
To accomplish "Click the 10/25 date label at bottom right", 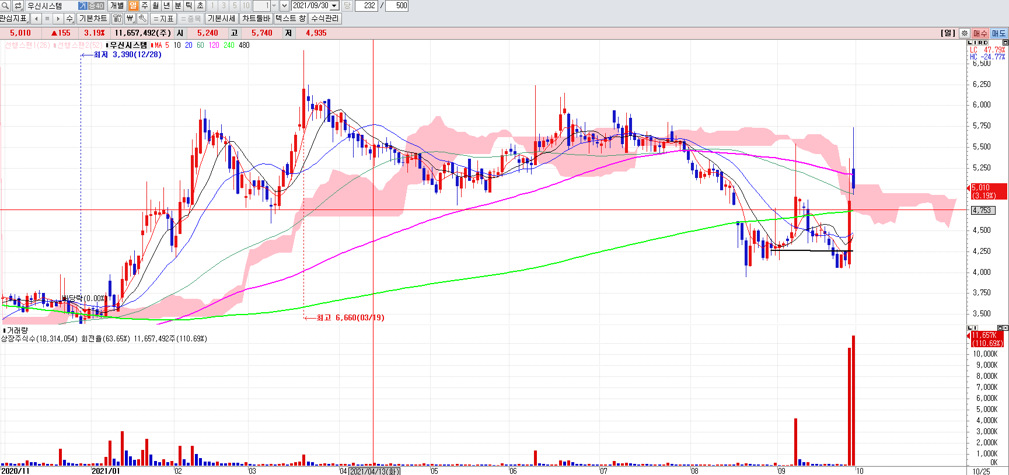I will (981, 471).
